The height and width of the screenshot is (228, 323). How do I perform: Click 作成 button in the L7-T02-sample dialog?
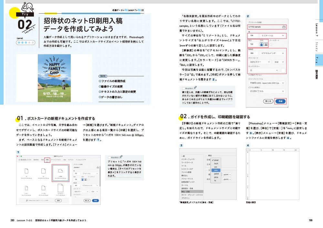(281, 101)
